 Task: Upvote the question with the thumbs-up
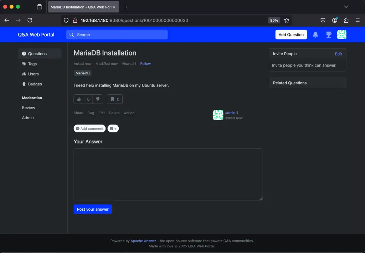coord(79,99)
